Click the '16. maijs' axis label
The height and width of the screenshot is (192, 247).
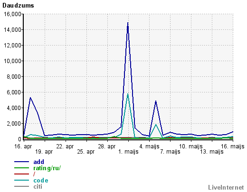click(x=233, y=146)
